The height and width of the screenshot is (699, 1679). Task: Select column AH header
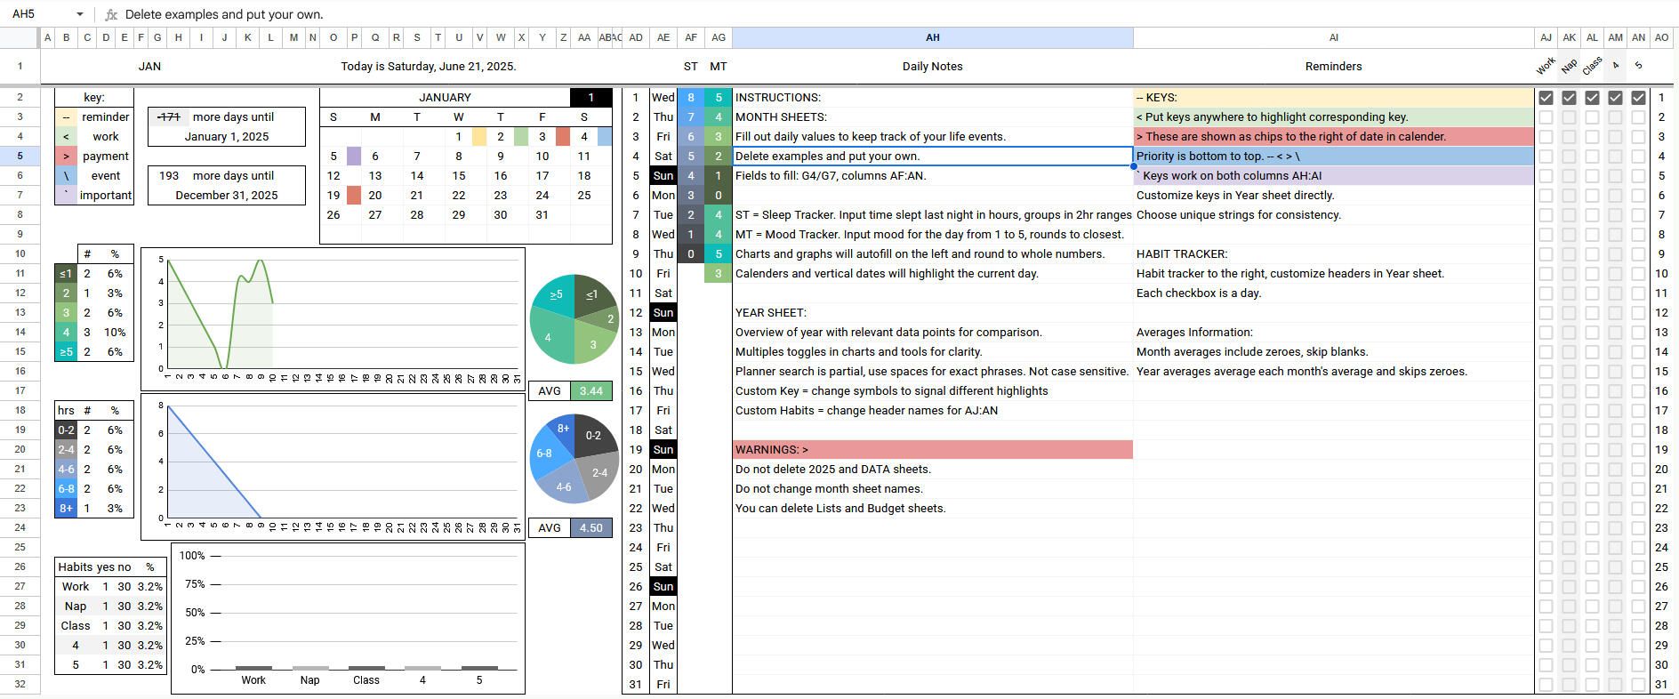pos(932,37)
